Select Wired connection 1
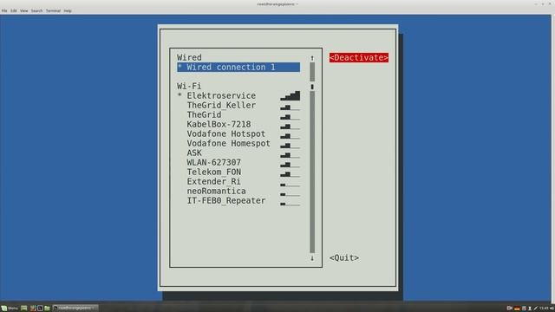The width and height of the screenshot is (555, 312). (x=238, y=68)
